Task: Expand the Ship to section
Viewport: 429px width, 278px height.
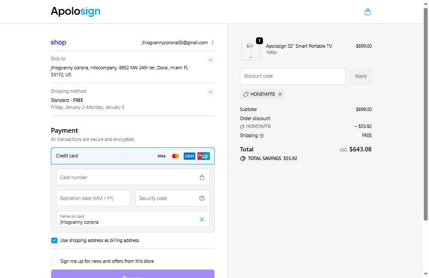Action: click(210, 60)
